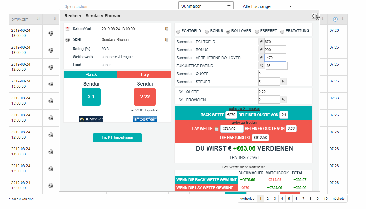The image size is (366, 209).
Task: Click the clock icon in the table header
Action: [335, 19]
